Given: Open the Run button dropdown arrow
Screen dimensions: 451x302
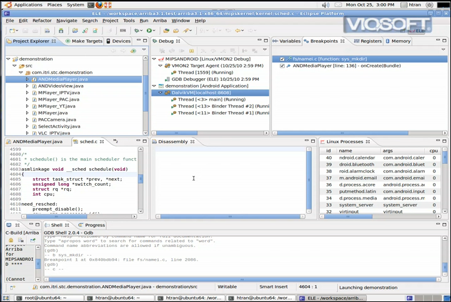Looking at the screenshot, I should coord(154,31).
